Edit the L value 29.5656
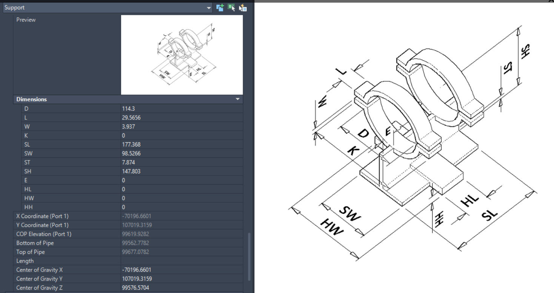Viewport: 554px width, 293px height. click(x=151, y=118)
